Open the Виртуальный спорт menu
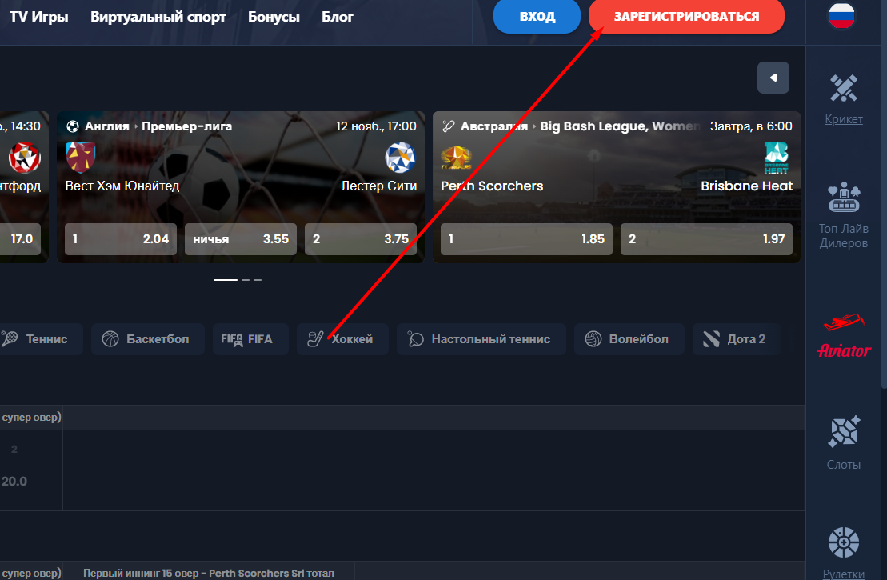The height and width of the screenshot is (580, 887). click(x=158, y=17)
